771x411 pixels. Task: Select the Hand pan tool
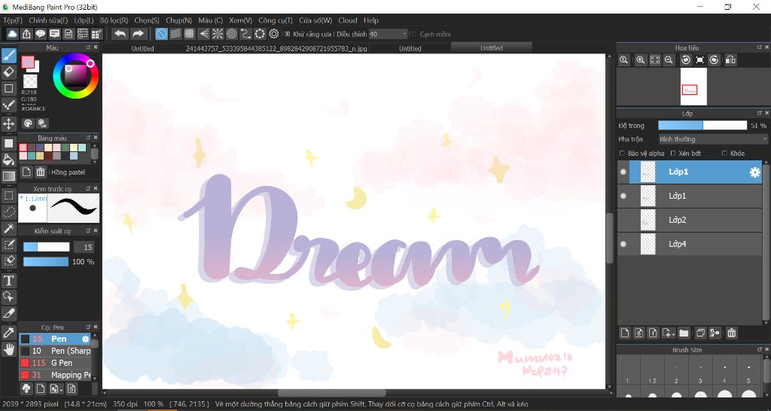[9, 349]
